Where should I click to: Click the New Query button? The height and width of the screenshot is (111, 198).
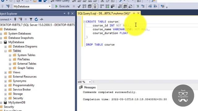coord(60,1)
